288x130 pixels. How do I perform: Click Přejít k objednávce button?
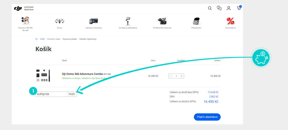(x=207, y=117)
